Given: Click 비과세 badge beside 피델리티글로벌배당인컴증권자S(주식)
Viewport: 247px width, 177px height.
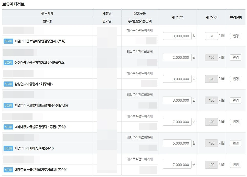Looking at the screenshot, I should click(x=8, y=41).
